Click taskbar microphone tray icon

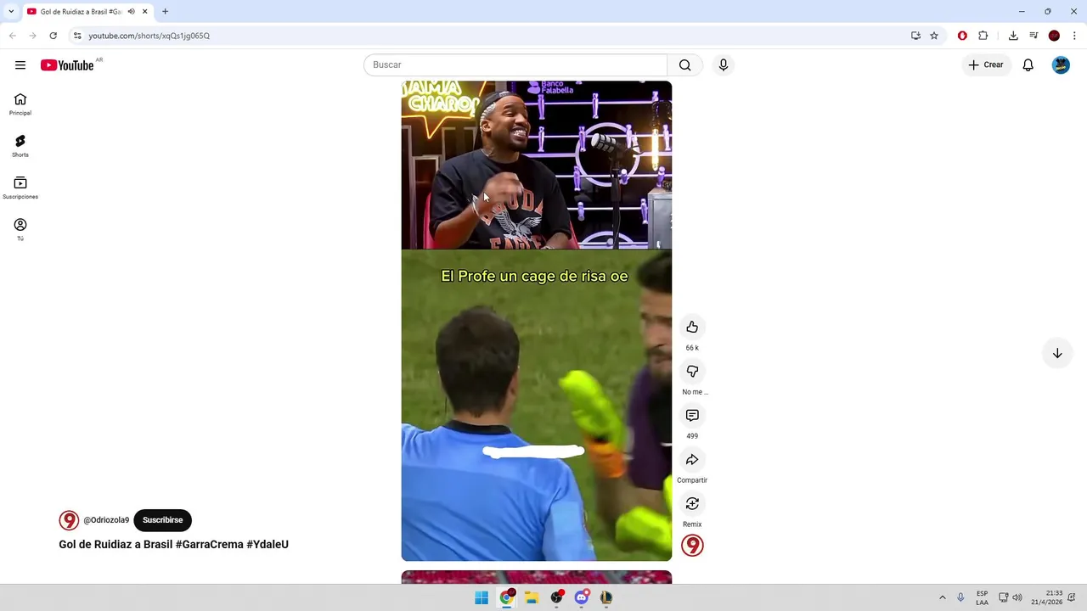pyautogui.click(x=960, y=598)
